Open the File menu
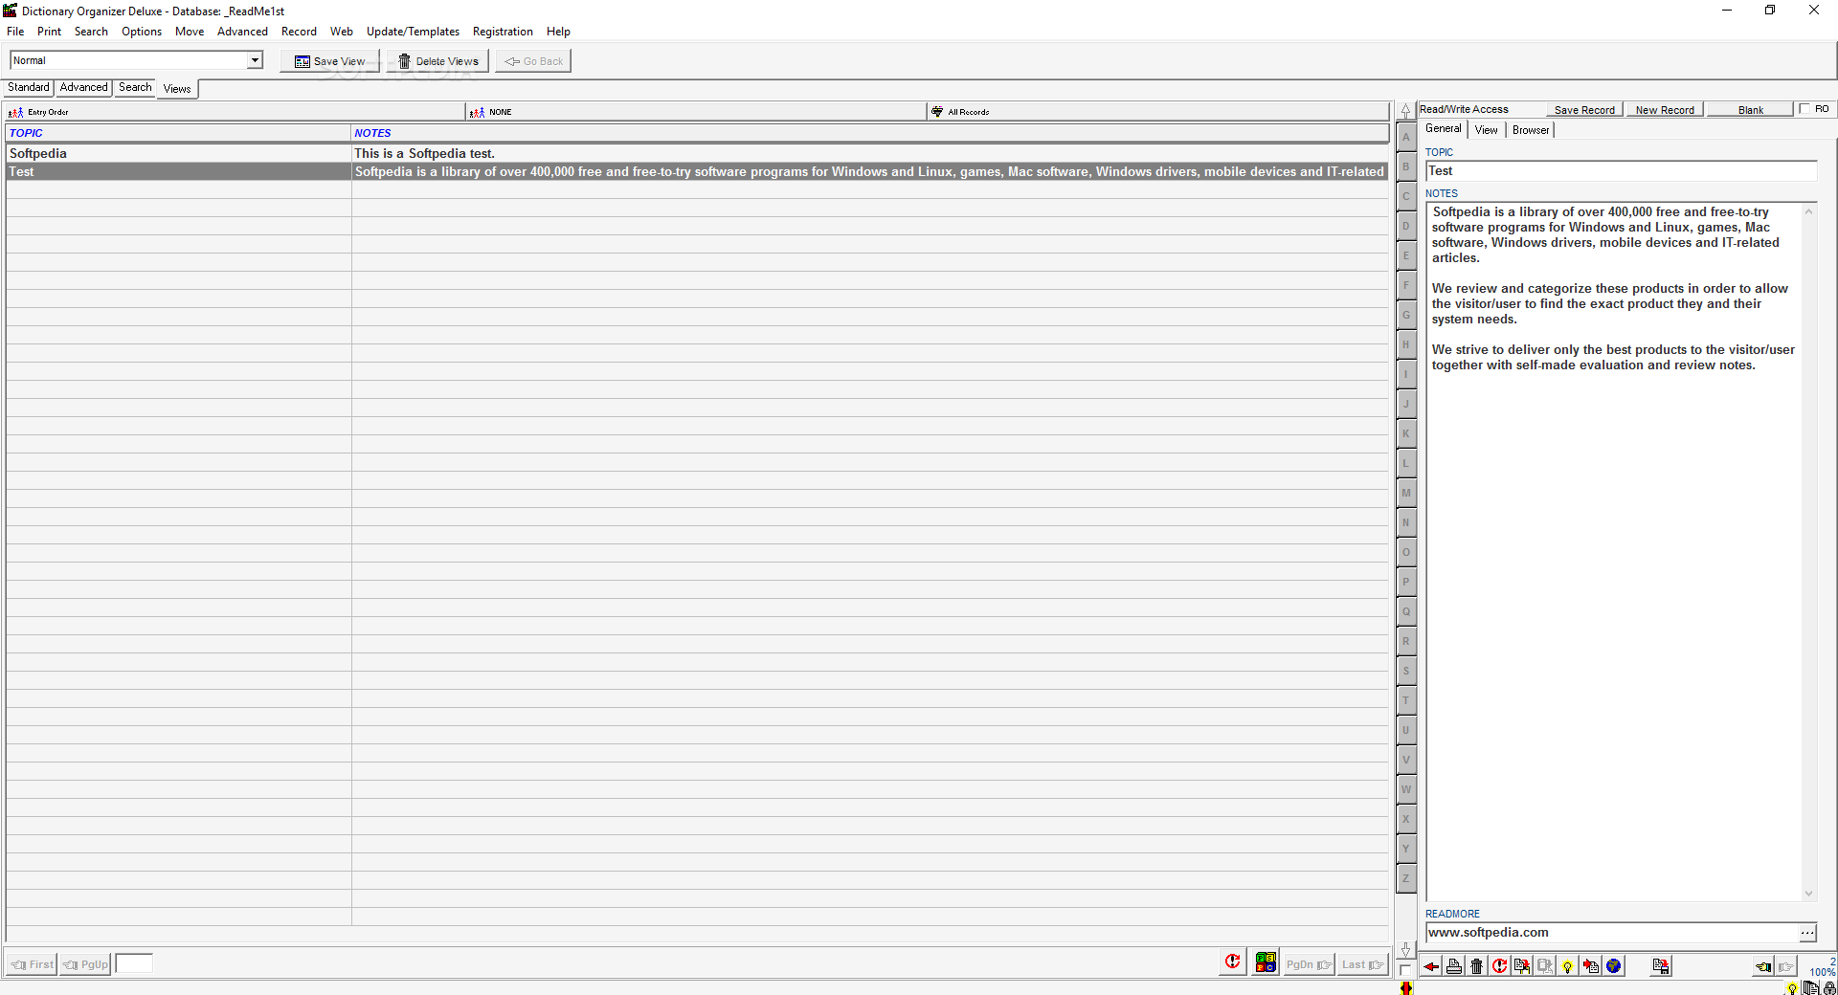Screen dimensions: 1838x995 click(x=16, y=32)
